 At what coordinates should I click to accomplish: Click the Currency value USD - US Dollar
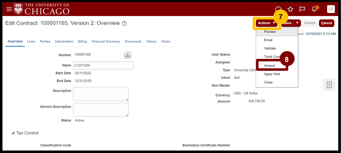point(246,93)
